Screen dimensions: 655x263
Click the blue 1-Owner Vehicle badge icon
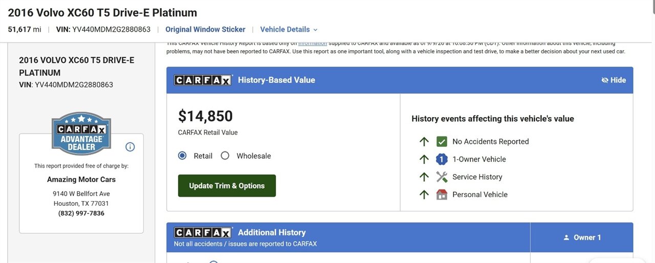click(x=442, y=159)
